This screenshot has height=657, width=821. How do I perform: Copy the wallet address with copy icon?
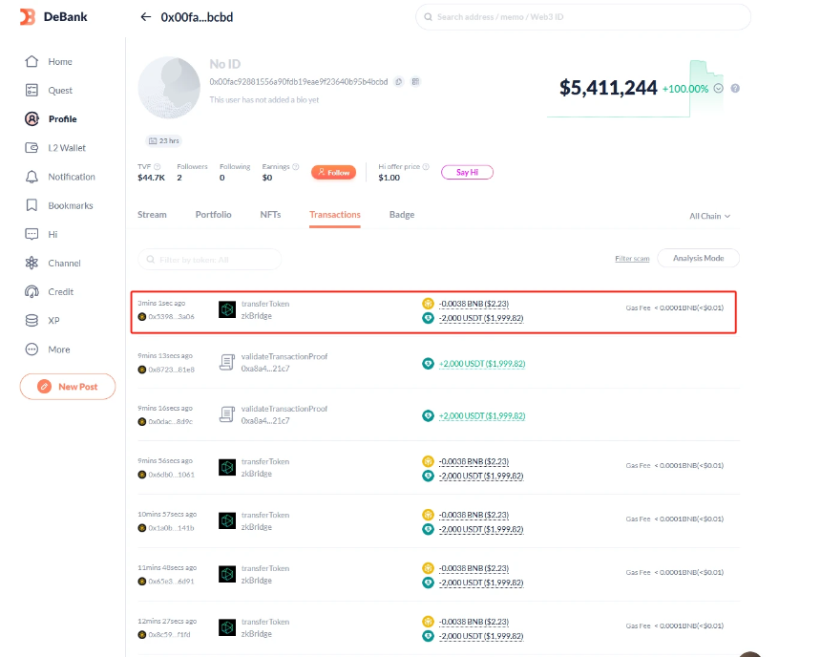pos(399,82)
